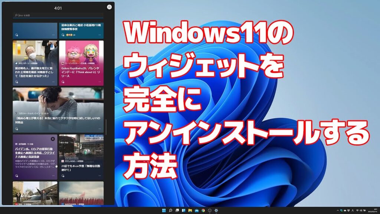Open the 23区でも8cm予想 weather news card
Screen dimensions: 380x214
(81, 157)
